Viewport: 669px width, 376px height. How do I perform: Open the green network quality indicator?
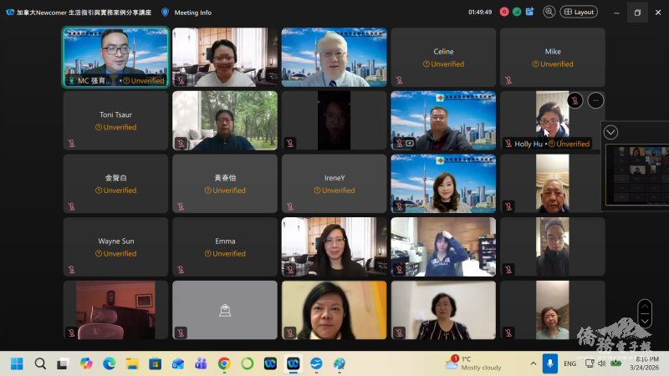(x=517, y=12)
